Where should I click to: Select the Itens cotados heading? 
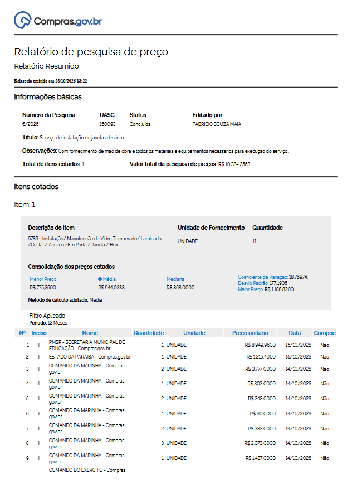pos(36,187)
